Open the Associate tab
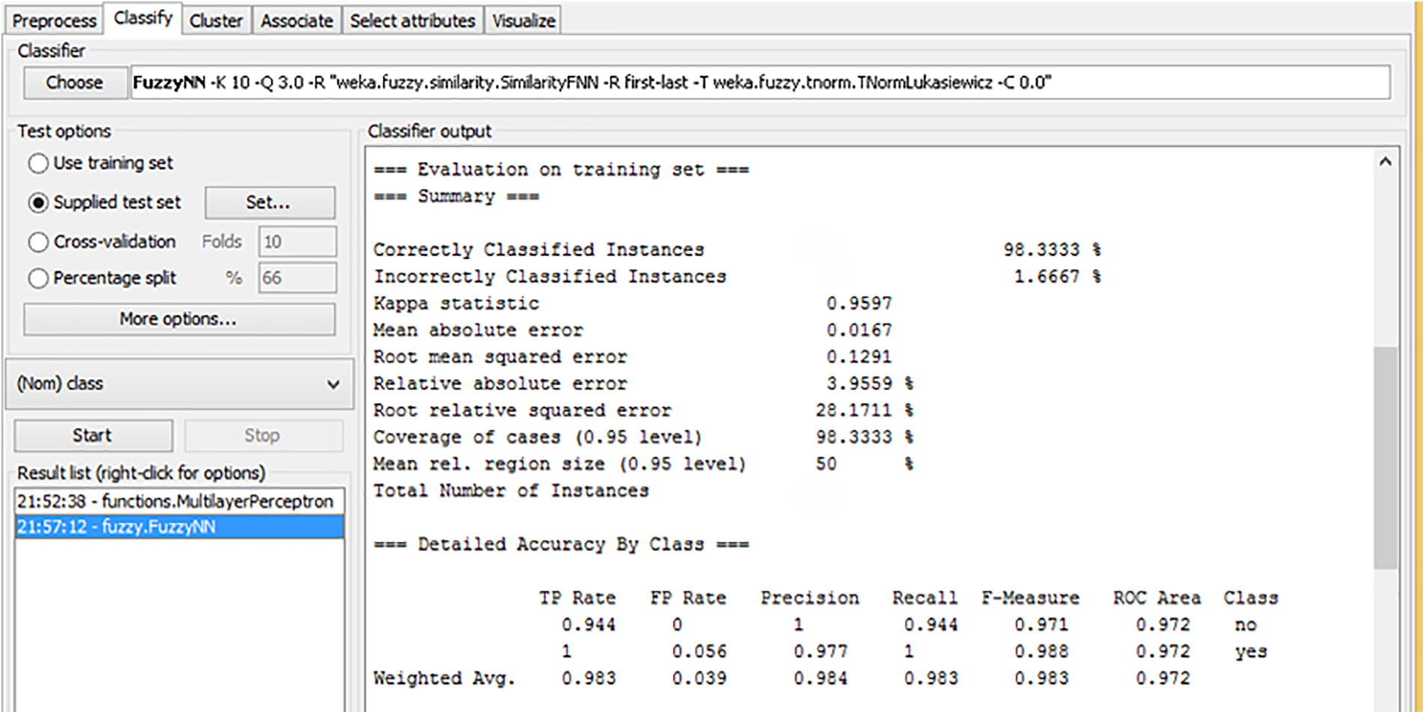Image resolution: width=1425 pixels, height=714 pixels. 296,21
